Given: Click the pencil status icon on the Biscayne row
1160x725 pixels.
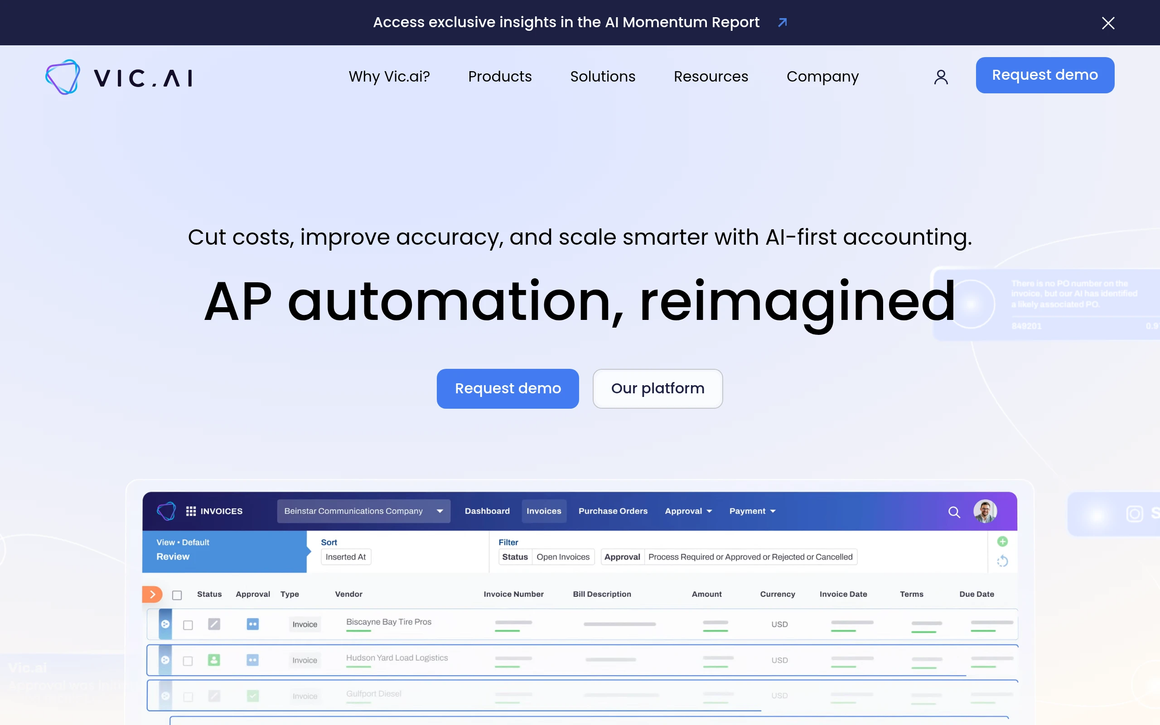Looking at the screenshot, I should coord(214,624).
